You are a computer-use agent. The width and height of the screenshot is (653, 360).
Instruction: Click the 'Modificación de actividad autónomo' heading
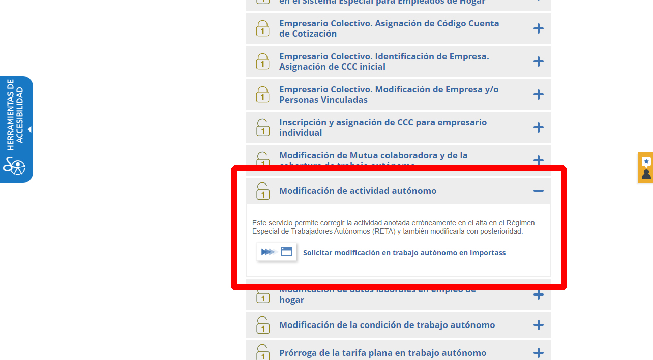click(358, 191)
